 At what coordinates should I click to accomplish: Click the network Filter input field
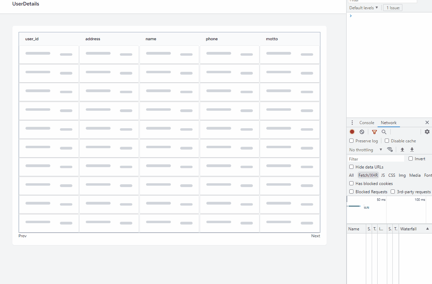376,159
